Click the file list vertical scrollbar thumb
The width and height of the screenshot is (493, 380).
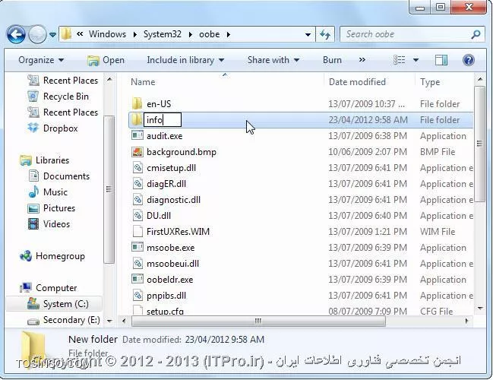[479, 144]
